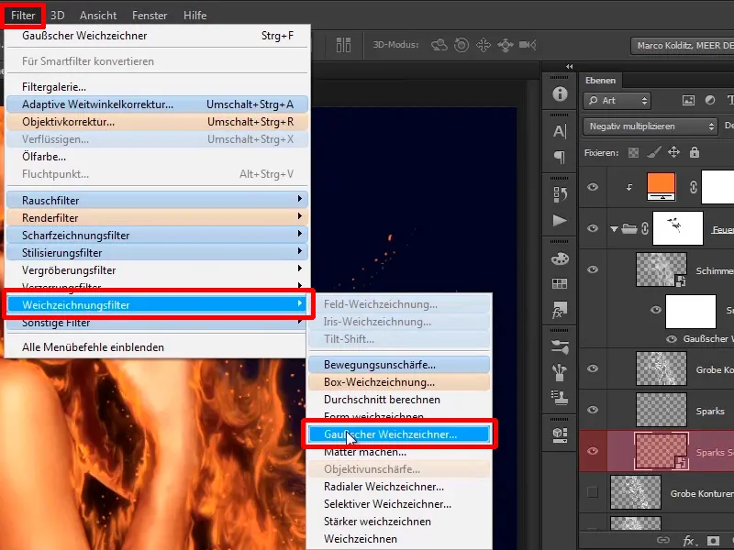This screenshot has height=550, width=734.
Task: Open the 3D menu
Action: 57,16
